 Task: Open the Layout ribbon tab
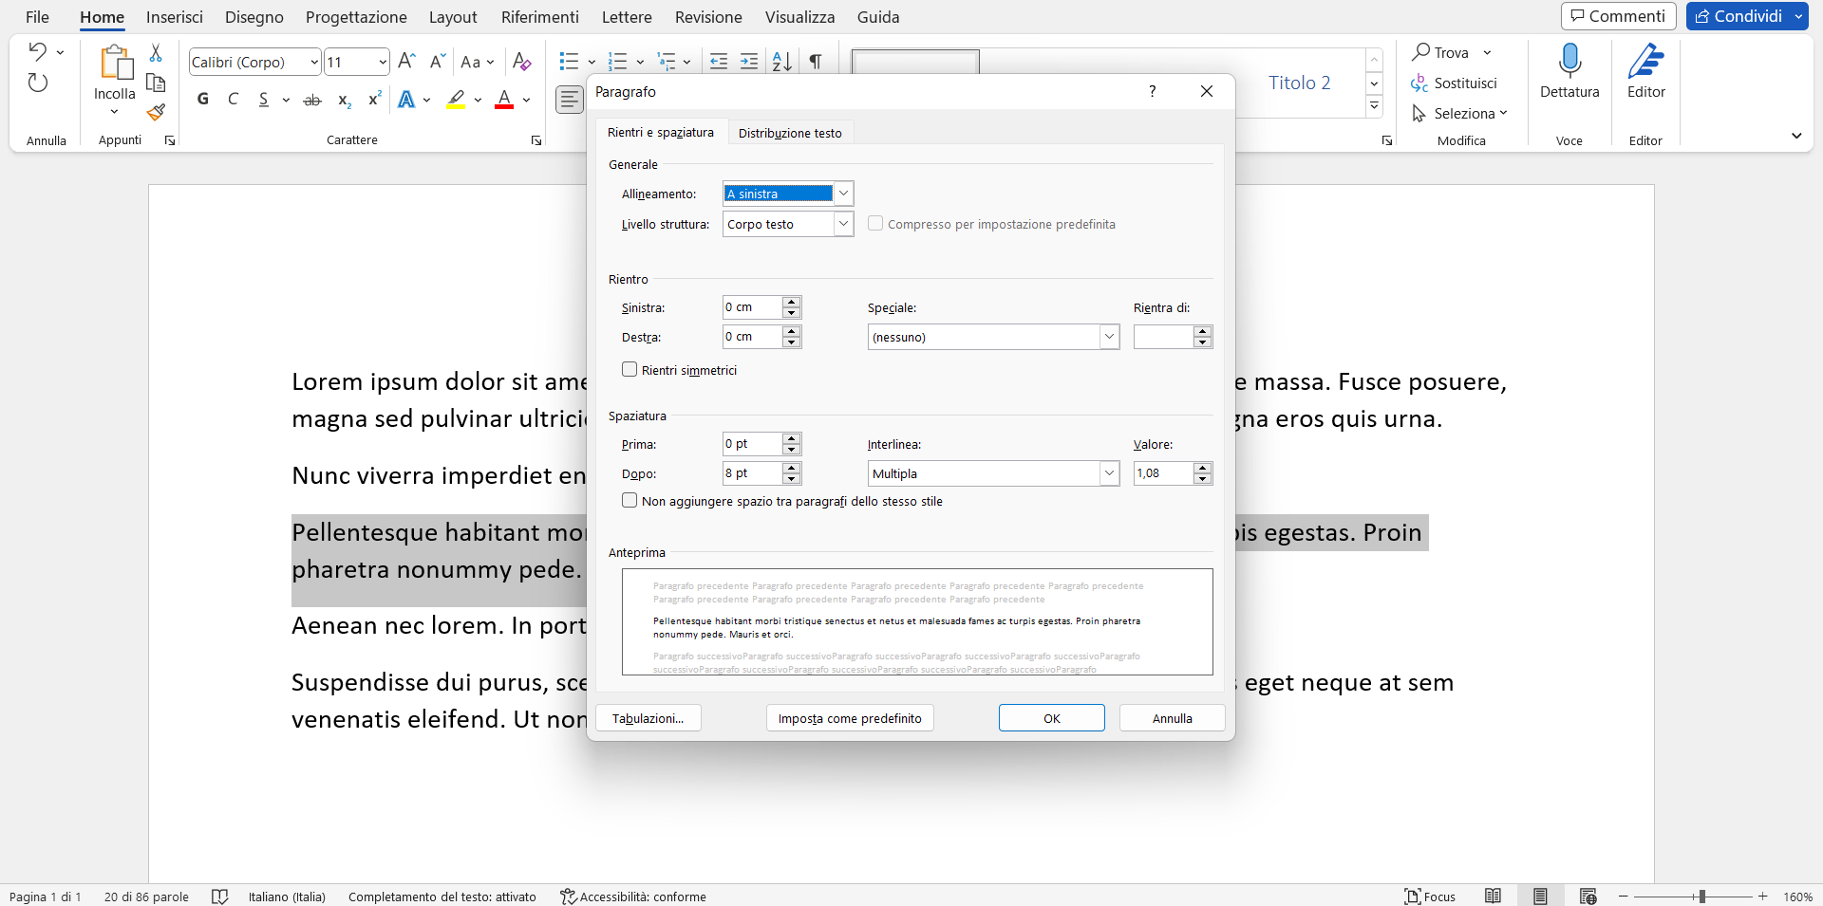(x=453, y=17)
